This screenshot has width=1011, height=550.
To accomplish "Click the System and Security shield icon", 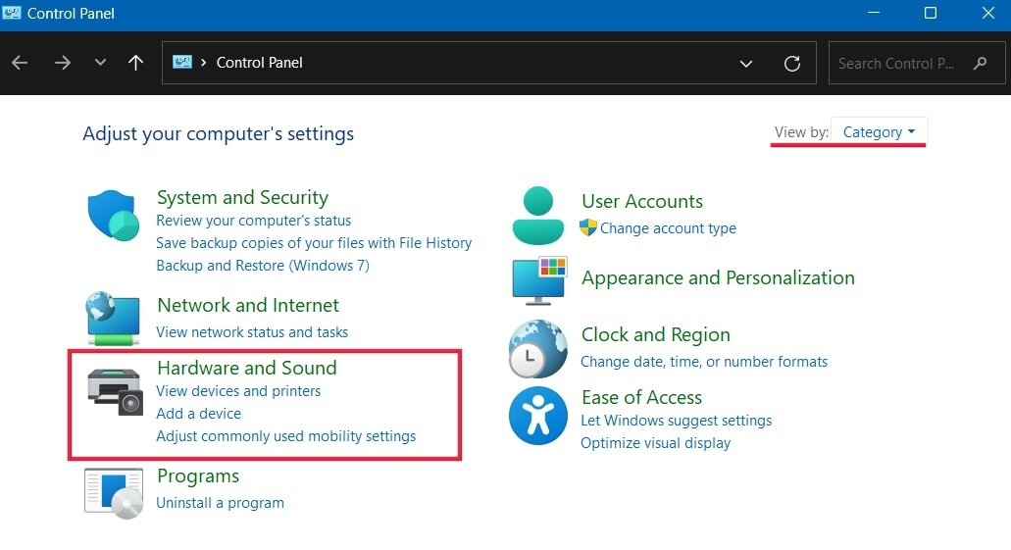I will (114, 216).
